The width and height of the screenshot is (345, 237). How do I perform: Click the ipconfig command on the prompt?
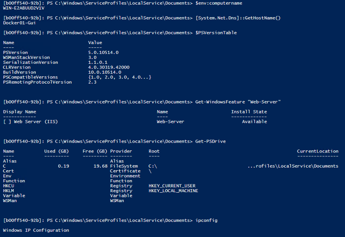207,221
